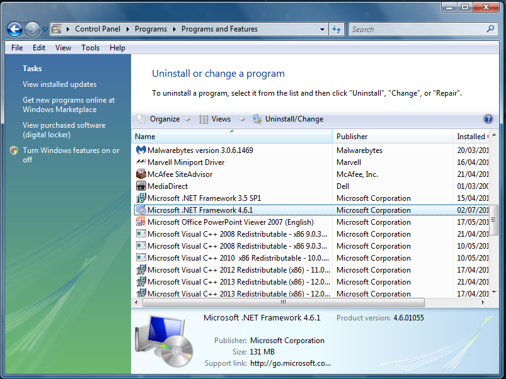Click the blue Help question mark icon
Image resolution: width=506 pixels, height=379 pixels.
pos(488,119)
